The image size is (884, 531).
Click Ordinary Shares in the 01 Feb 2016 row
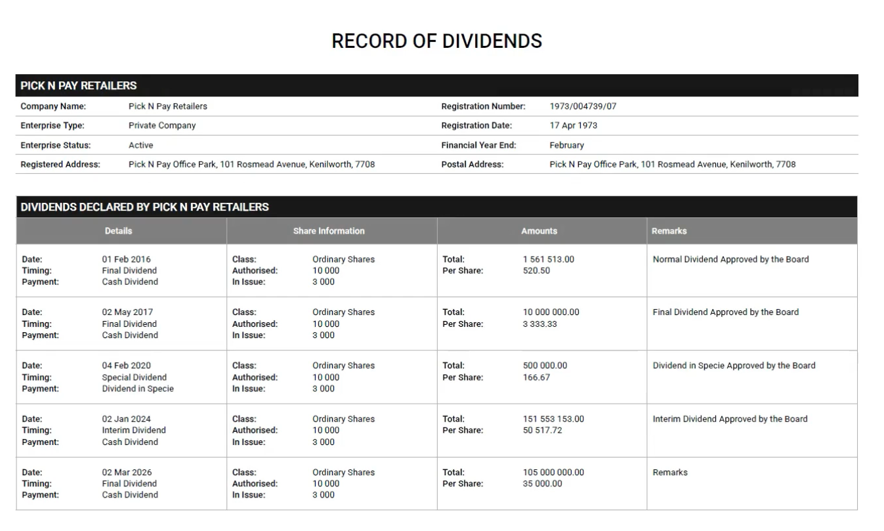(x=343, y=259)
